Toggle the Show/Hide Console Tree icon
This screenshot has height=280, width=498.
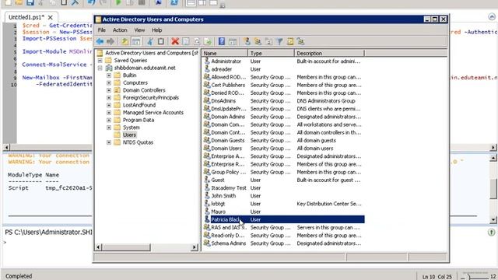click(x=136, y=41)
